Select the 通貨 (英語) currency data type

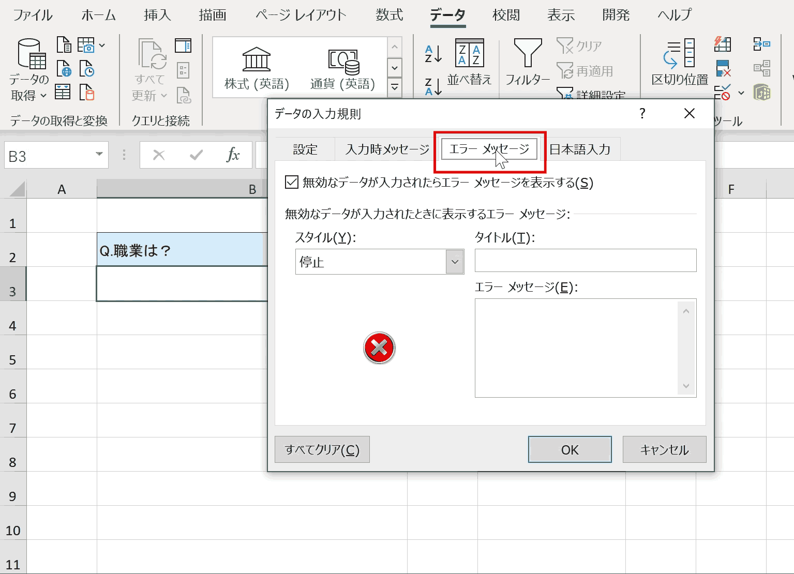coord(342,68)
